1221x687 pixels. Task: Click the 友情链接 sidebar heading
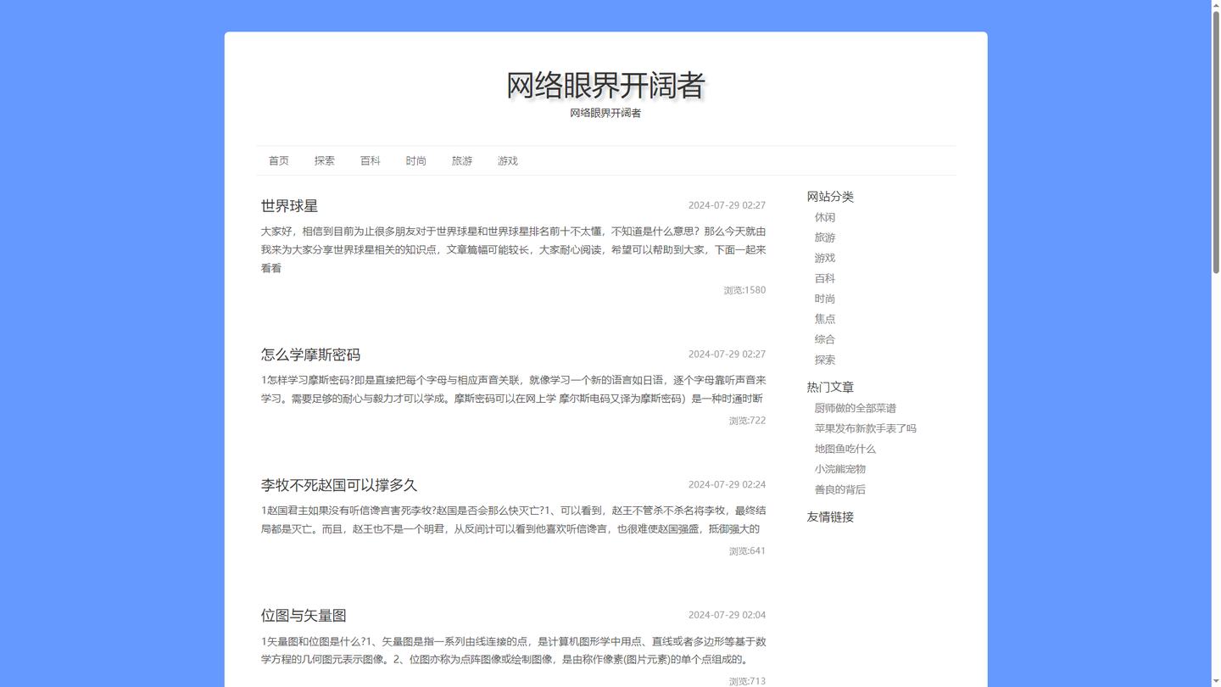pyautogui.click(x=830, y=517)
